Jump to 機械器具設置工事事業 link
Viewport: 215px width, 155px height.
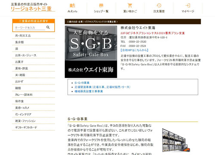pos(89,91)
